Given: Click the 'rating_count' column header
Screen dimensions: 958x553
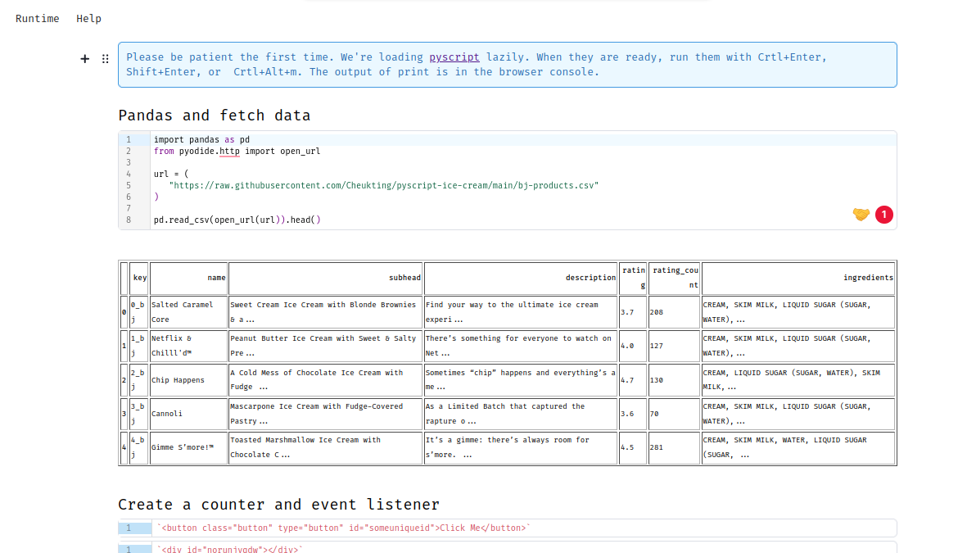Looking at the screenshot, I should tap(674, 278).
